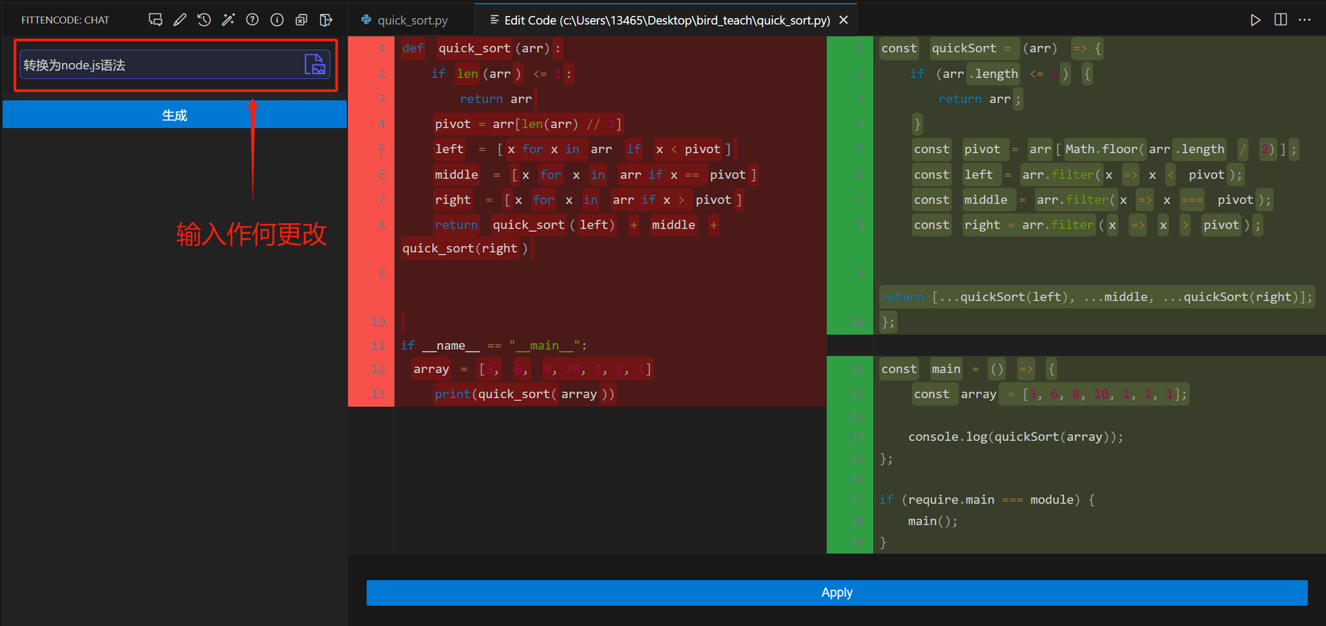Screen dimensions: 1326x626
Task: Select the Edit Code diff tab
Action: 665,21
